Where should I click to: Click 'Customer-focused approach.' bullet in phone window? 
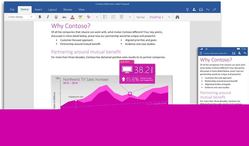pos(218,78)
